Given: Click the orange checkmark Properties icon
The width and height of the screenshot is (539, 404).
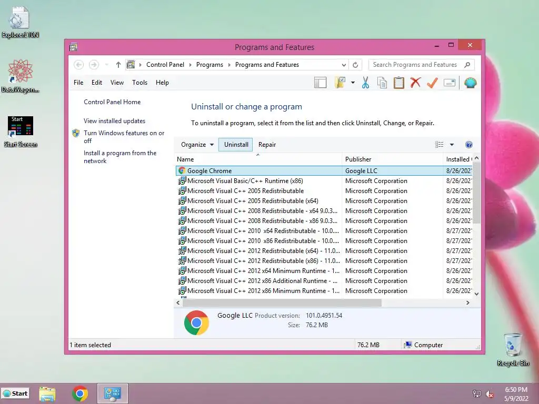Looking at the screenshot, I should 433,83.
